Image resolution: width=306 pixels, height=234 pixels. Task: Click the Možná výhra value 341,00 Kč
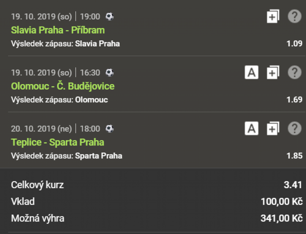(281, 218)
